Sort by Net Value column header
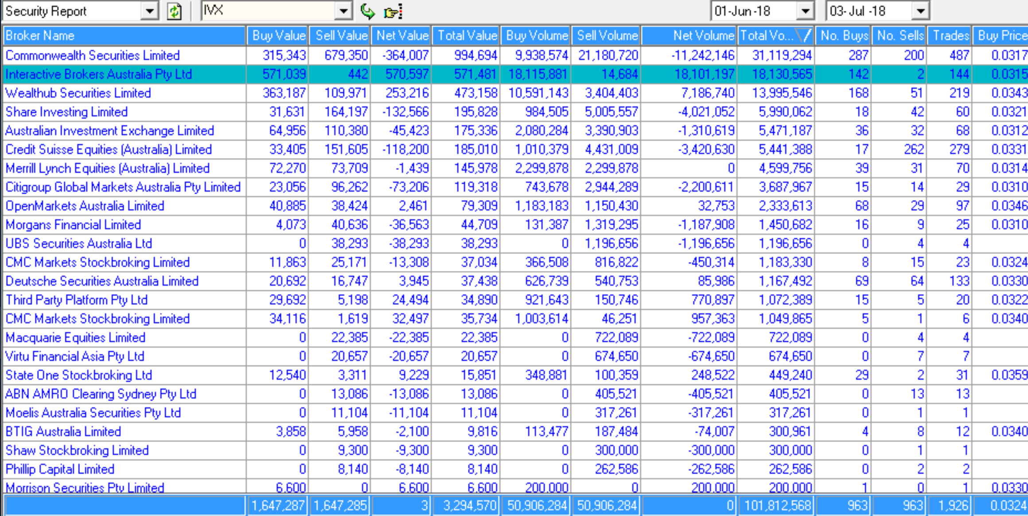This screenshot has width=1028, height=516. click(401, 36)
